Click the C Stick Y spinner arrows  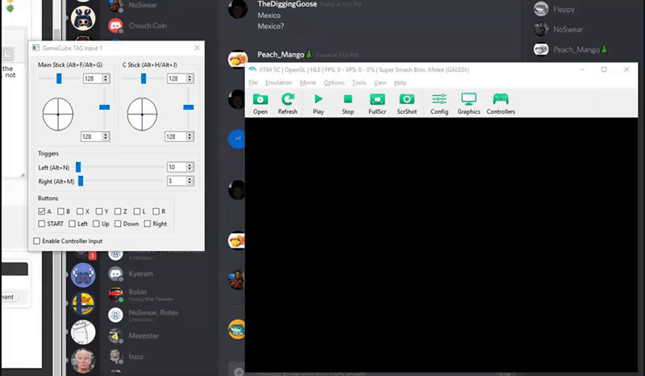coord(189,136)
